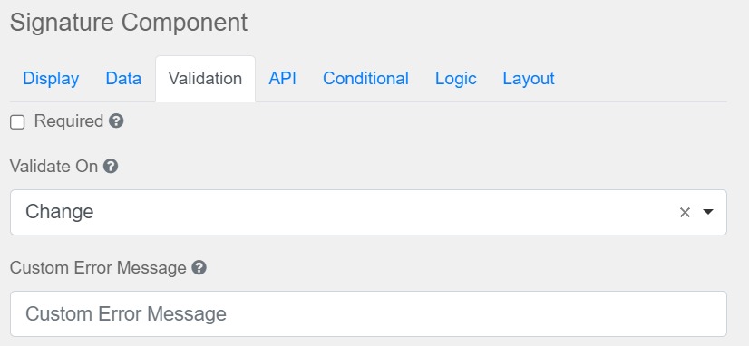Switch to the Logic tab
The width and height of the screenshot is (749, 346).
pos(456,79)
